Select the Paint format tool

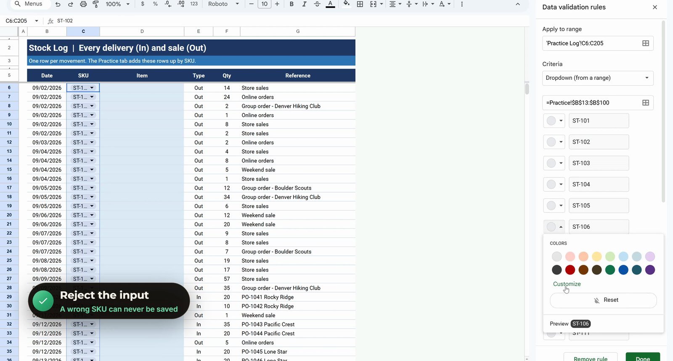(x=95, y=4)
